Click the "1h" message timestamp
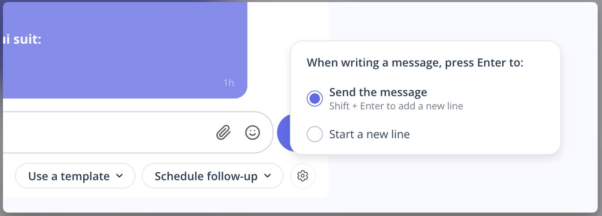The height and width of the screenshot is (216, 602). pos(228,83)
